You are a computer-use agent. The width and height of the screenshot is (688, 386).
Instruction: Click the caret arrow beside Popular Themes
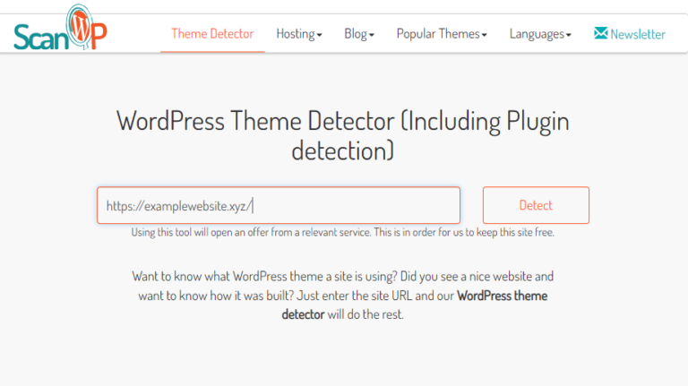[x=485, y=36]
